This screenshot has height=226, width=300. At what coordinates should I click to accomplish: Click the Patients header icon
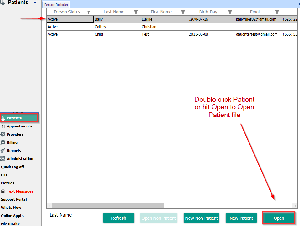tap(3, 2)
